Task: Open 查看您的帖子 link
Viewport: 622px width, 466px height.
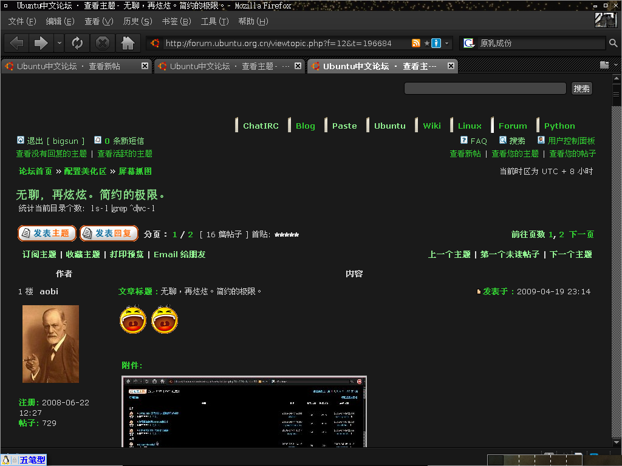Action: (x=572, y=154)
